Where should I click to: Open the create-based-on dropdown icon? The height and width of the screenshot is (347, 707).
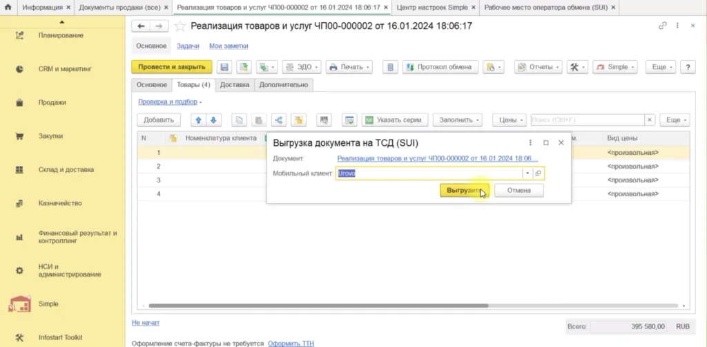pos(267,67)
